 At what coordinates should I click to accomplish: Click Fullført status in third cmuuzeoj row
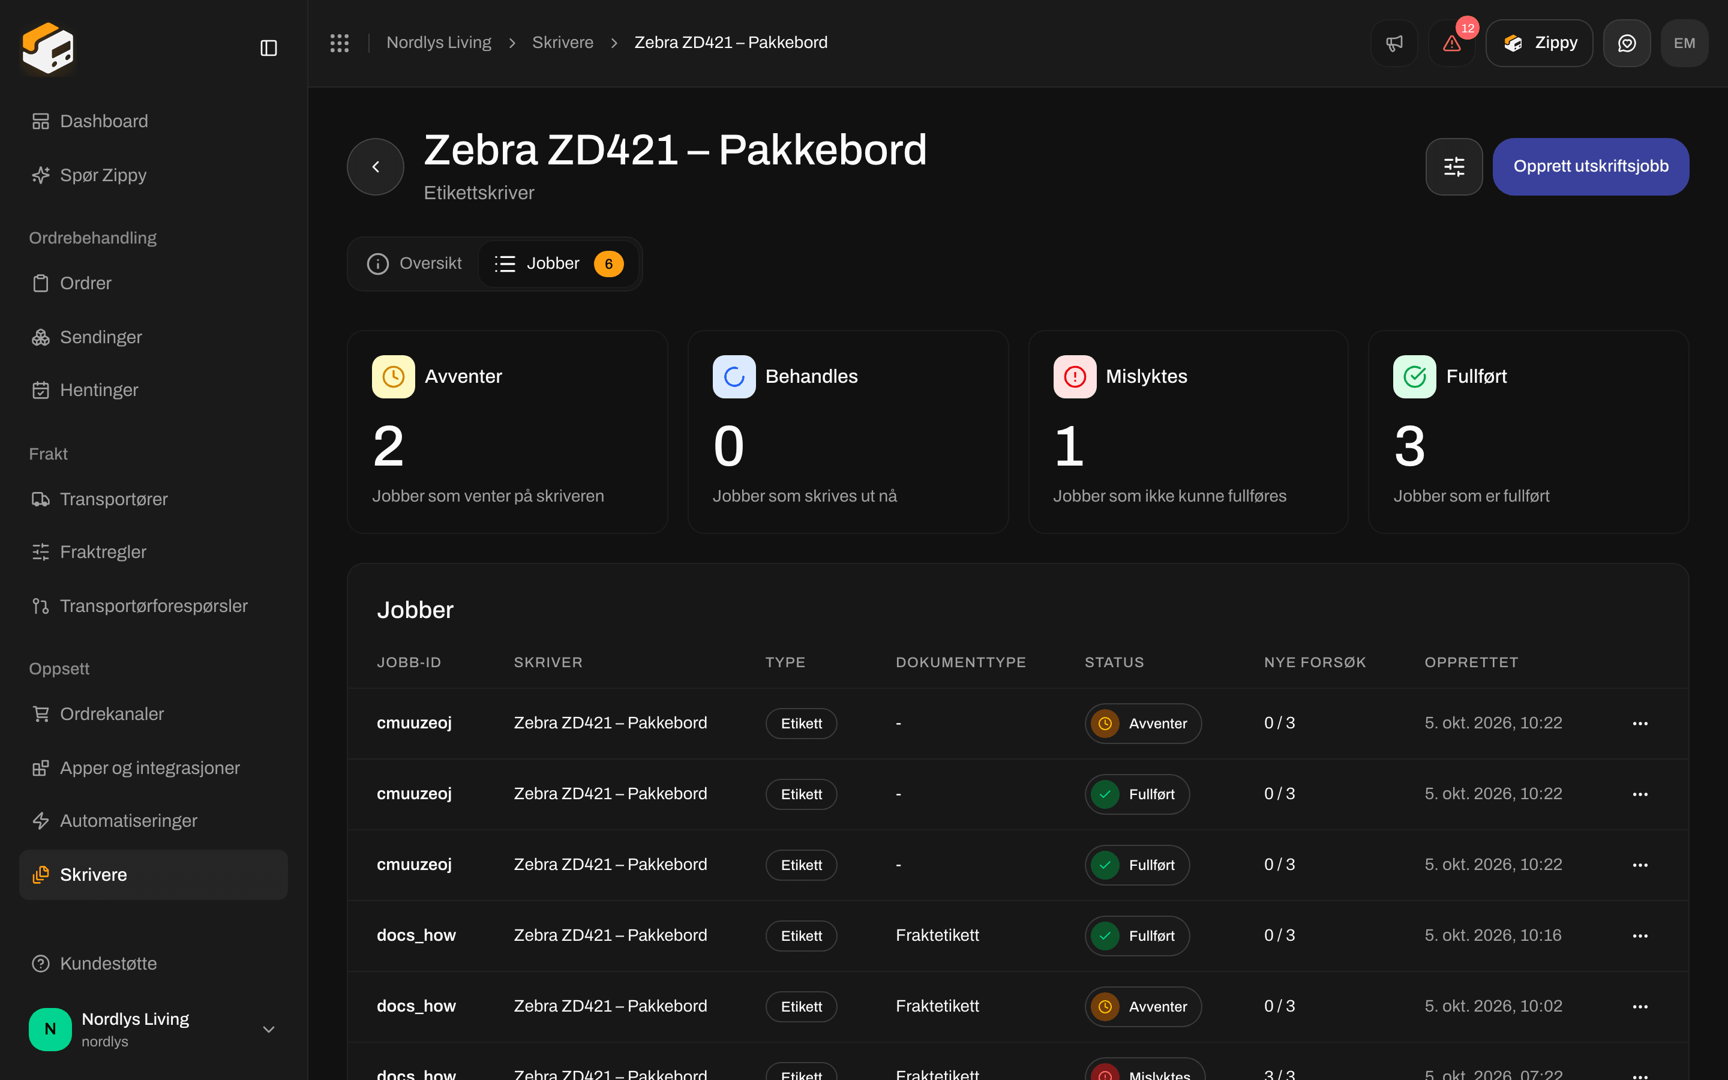coord(1138,865)
